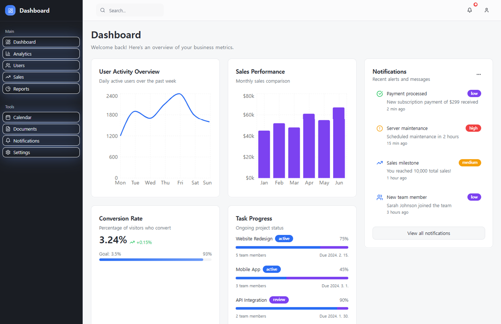This screenshot has height=324, width=501.
Task: Click the Dashboard logo icon in sidebar
Action: coord(10,10)
